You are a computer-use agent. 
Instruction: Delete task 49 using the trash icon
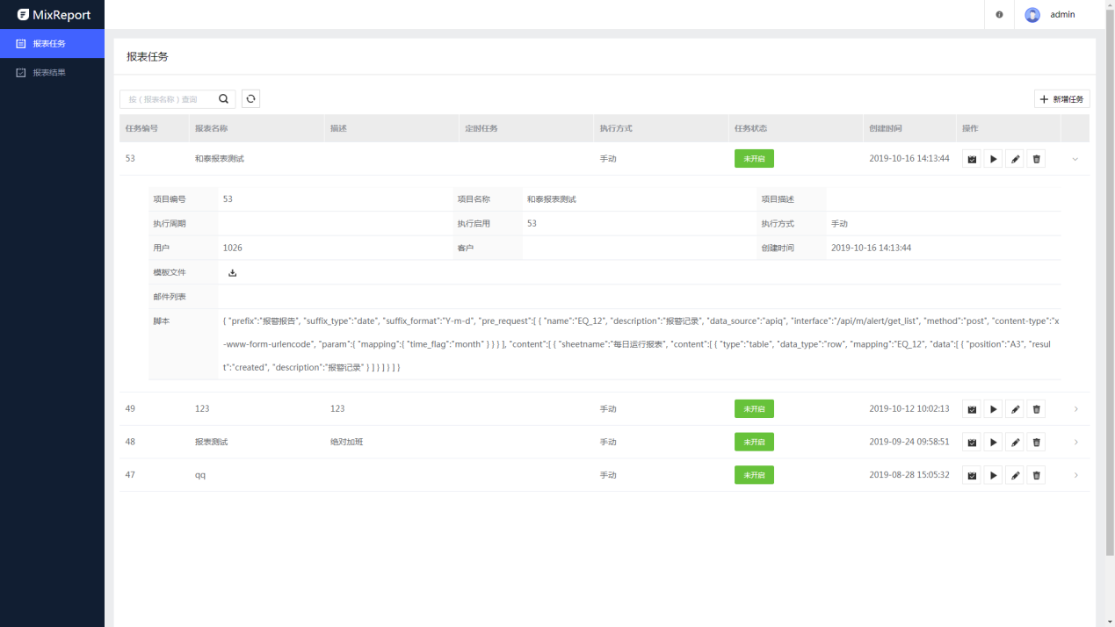tap(1036, 409)
